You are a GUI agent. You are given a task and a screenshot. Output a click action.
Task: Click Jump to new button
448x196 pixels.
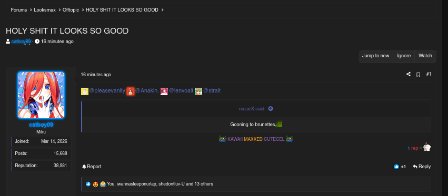tap(375, 56)
